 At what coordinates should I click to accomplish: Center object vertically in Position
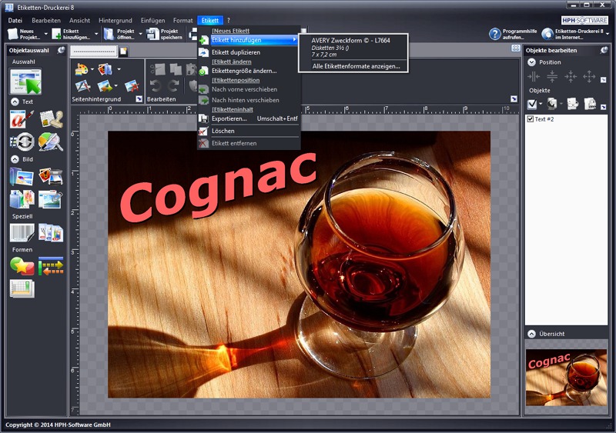pyautogui.click(x=552, y=77)
